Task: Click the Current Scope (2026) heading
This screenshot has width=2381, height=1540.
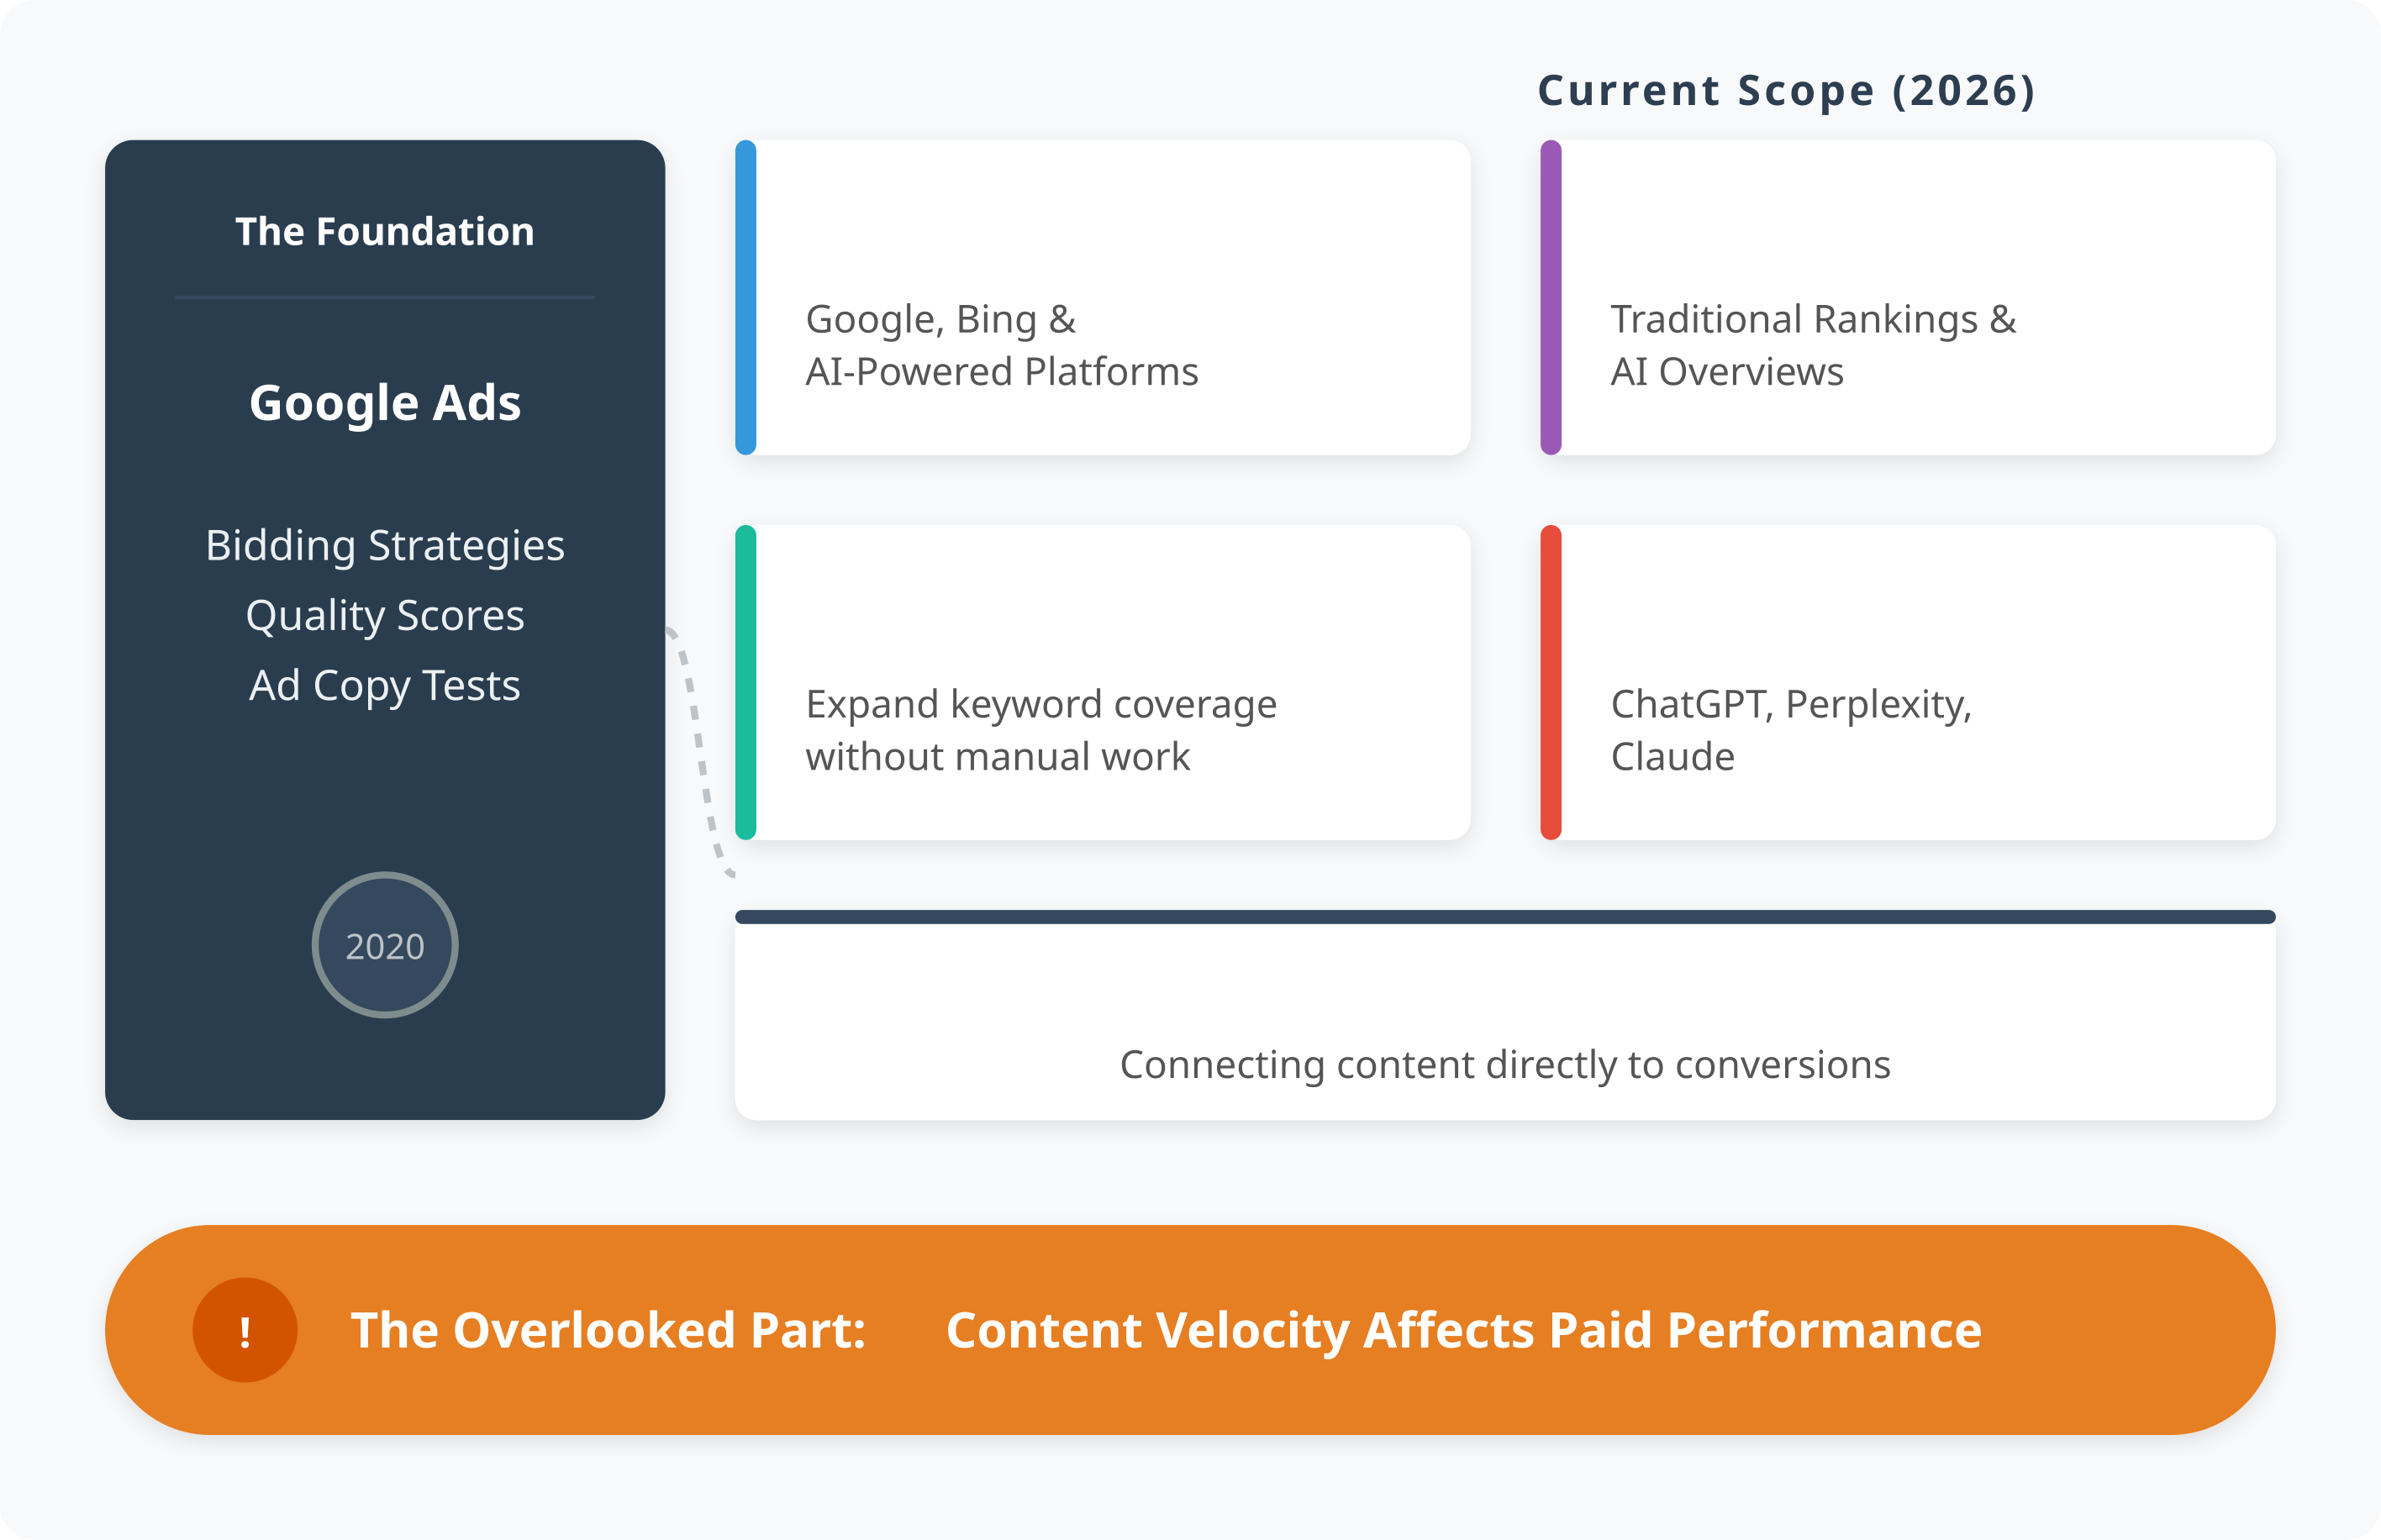Action: click(x=1787, y=91)
